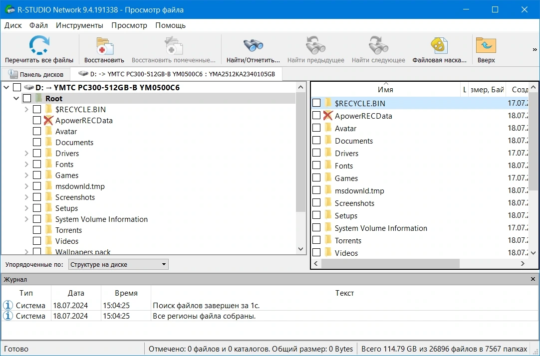Image resolution: width=540 pixels, height=356 pixels.
Task: Click Восстановить помеченные toolbar icon
Action: click(173, 45)
